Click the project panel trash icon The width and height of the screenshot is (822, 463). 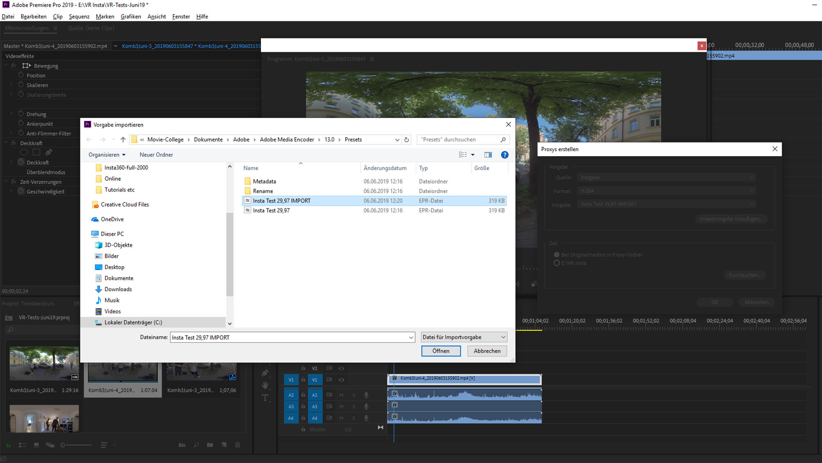(x=238, y=445)
